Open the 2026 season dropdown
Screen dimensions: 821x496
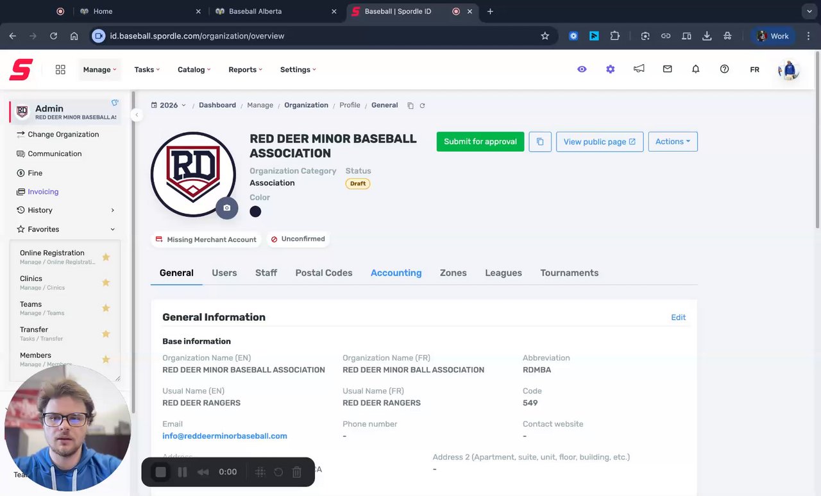point(169,105)
